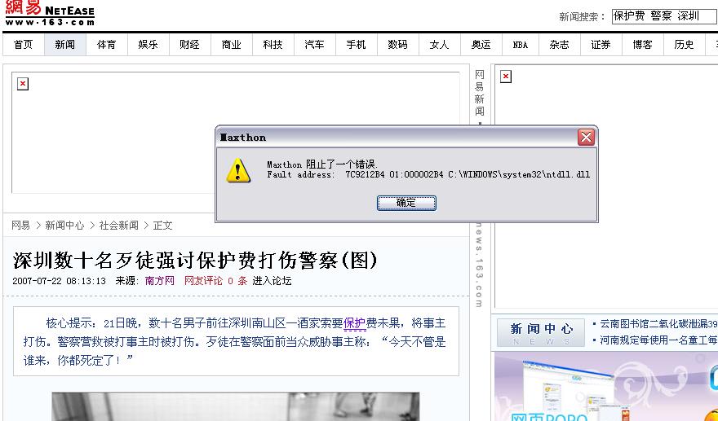This screenshot has height=421, width=718.
Task: Open the 娱乐 navigation tab
Action: 148,45
